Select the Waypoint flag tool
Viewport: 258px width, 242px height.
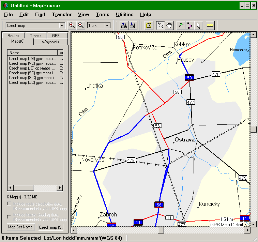point(181,25)
